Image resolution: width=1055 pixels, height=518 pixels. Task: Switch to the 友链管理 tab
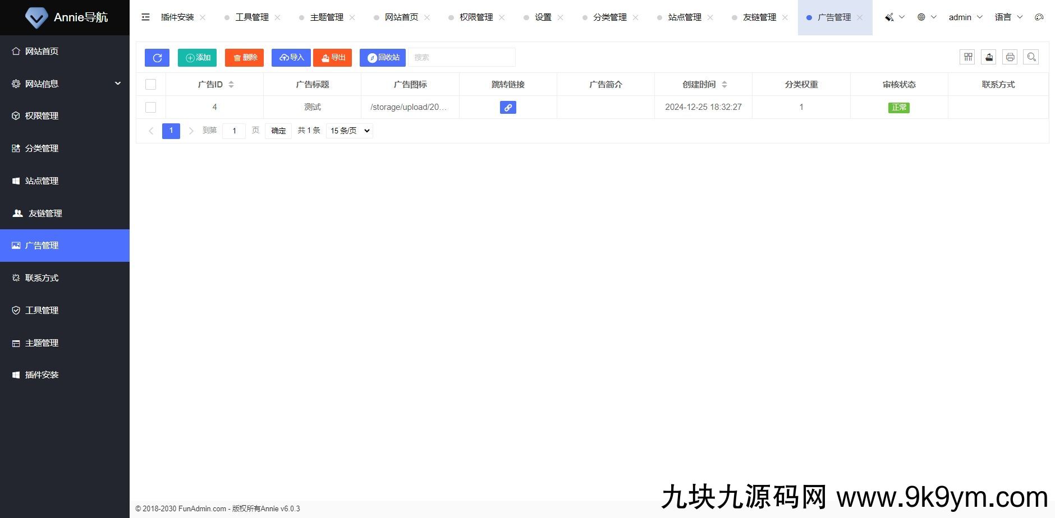(x=759, y=17)
